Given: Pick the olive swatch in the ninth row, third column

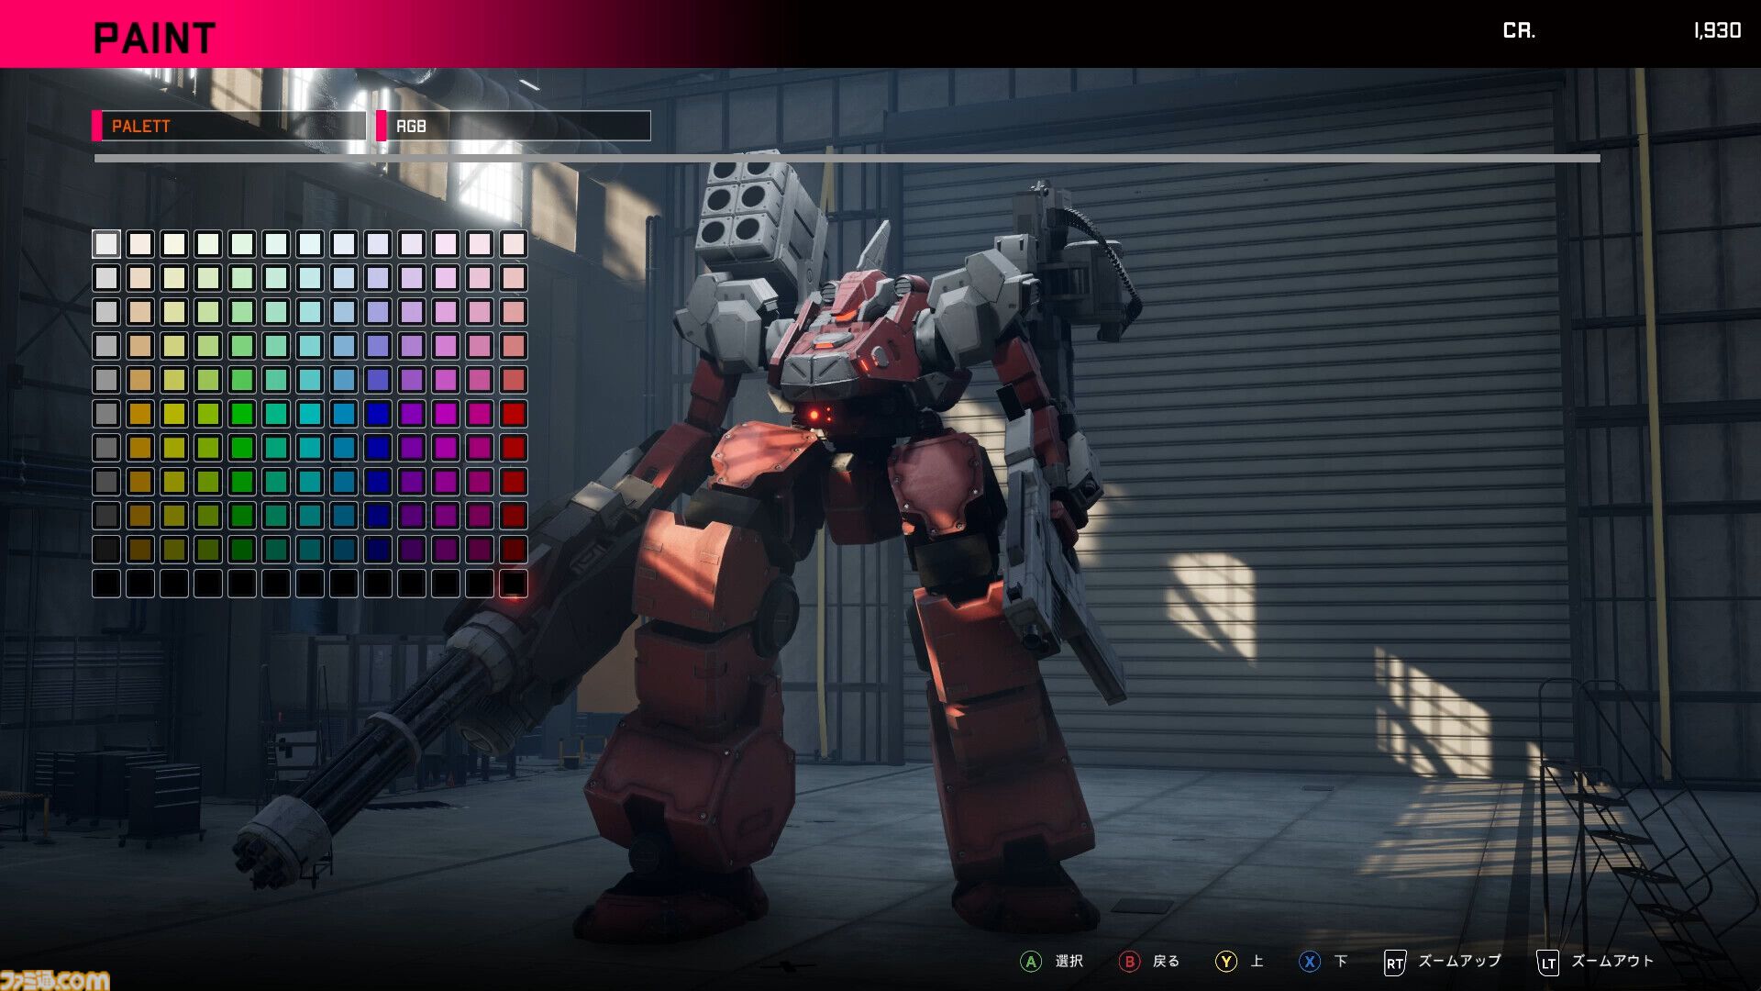Looking at the screenshot, I should pos(174,515).
